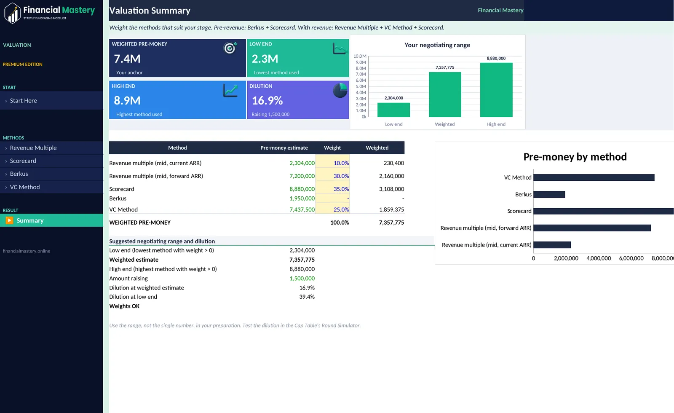This screenshot has width=674, height=413.
Task: Click the Weights OK status text
Action: tap(124, 306)
